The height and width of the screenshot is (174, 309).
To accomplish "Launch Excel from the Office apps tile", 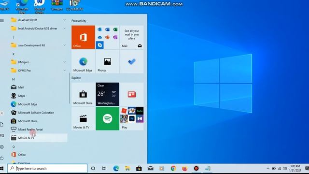I will pos(115,29).
